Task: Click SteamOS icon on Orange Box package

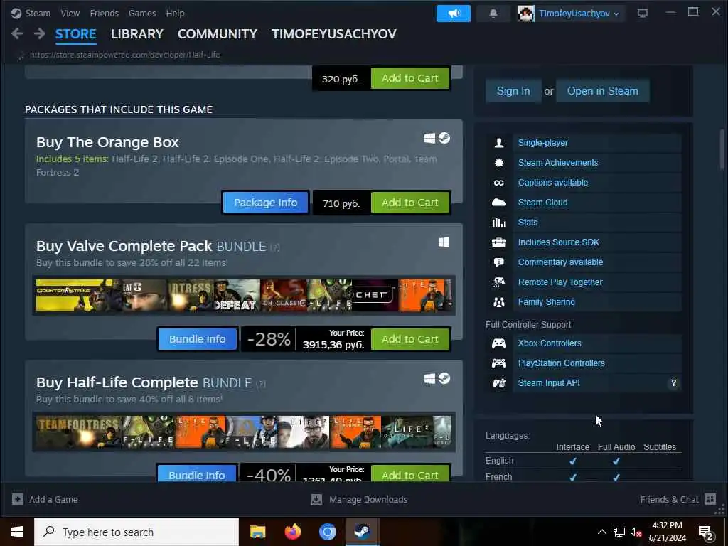Action: pos(444,138)
